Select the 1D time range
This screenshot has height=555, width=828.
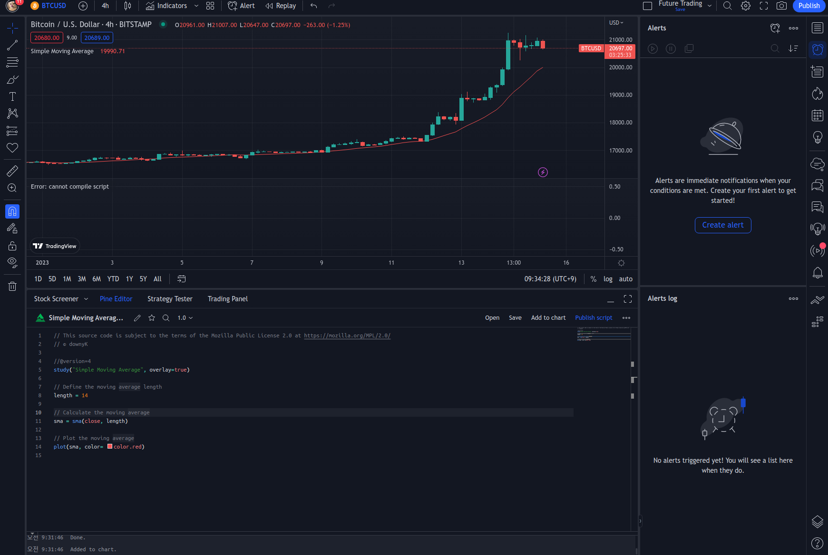pyautogui.click(x=38, y=279)
